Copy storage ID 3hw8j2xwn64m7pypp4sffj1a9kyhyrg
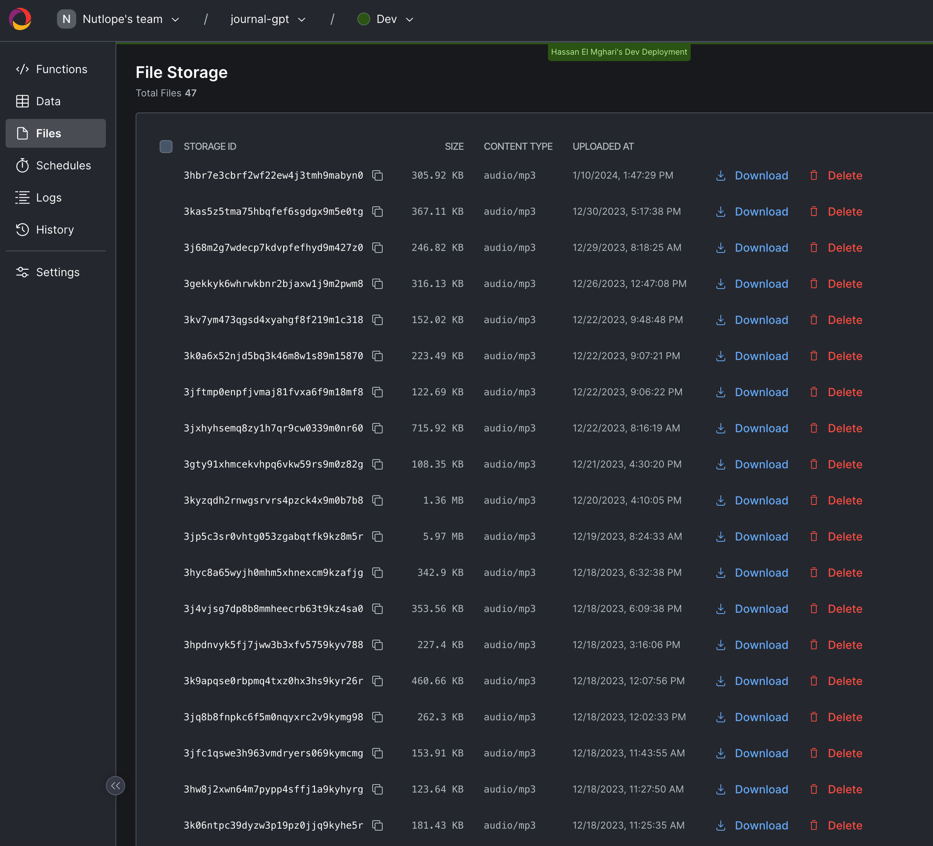 click(x=377, y=789)
